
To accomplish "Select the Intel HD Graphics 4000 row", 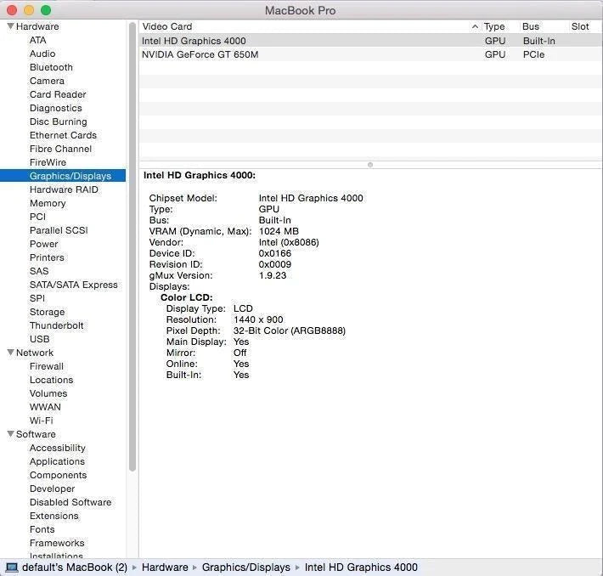I will click(x=194, y=41).
